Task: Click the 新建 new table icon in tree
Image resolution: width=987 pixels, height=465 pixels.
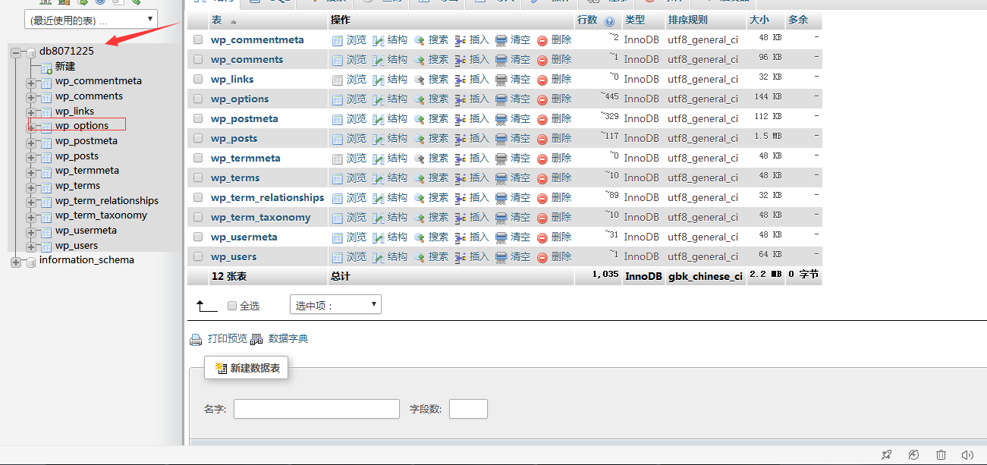Action: [x=46, y=68]
